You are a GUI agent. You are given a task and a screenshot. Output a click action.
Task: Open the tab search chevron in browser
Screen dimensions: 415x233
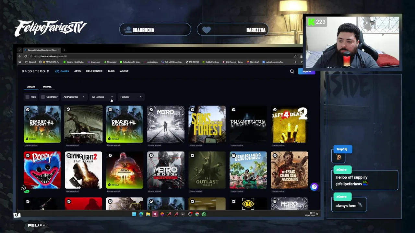click(x=20, y=50)
